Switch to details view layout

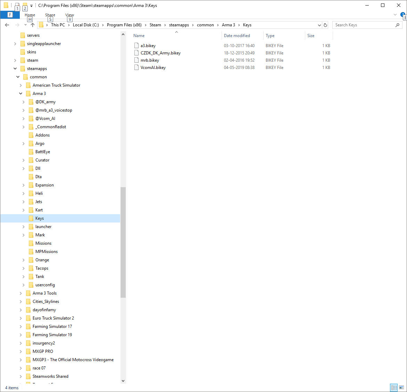[x=394, y=387]
